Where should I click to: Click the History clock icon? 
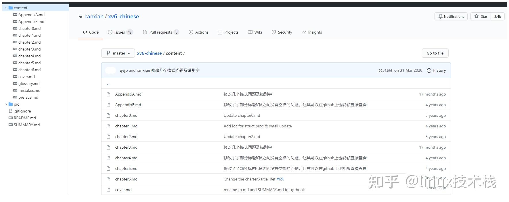[x=429, y=71]
